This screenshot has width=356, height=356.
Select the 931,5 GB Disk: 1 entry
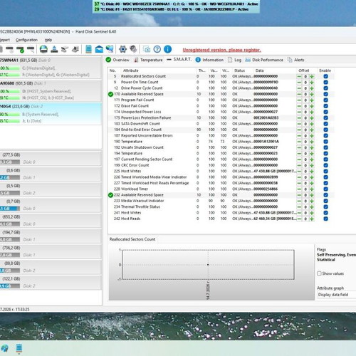coord(51,90)
